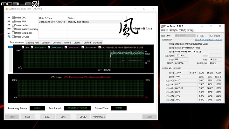Switch to the Currents tab
229x129 pixels.
(x=57, y=43)
